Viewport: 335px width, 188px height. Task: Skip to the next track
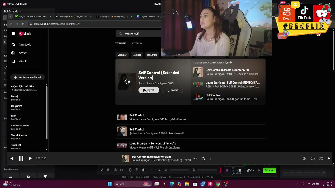click(31, 158)
